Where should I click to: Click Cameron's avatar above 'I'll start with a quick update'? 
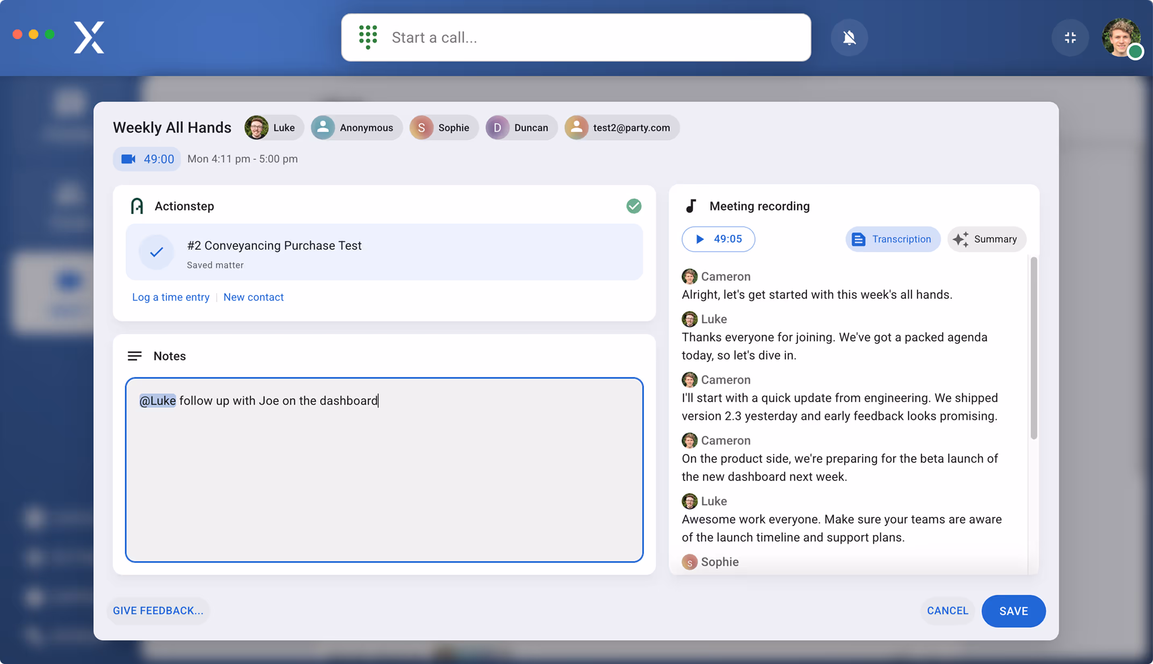pos(689,379)
